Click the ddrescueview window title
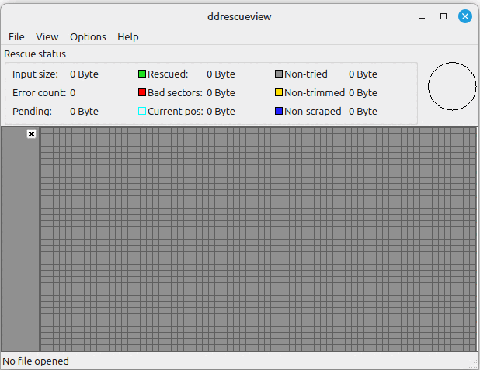 (x=239, y=16)
